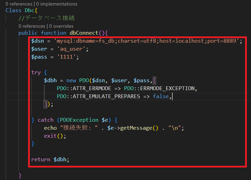The width and height of the screenshot is (251, 180).
Task: Click the "\n" string in echo line
Action: [175, 128]
